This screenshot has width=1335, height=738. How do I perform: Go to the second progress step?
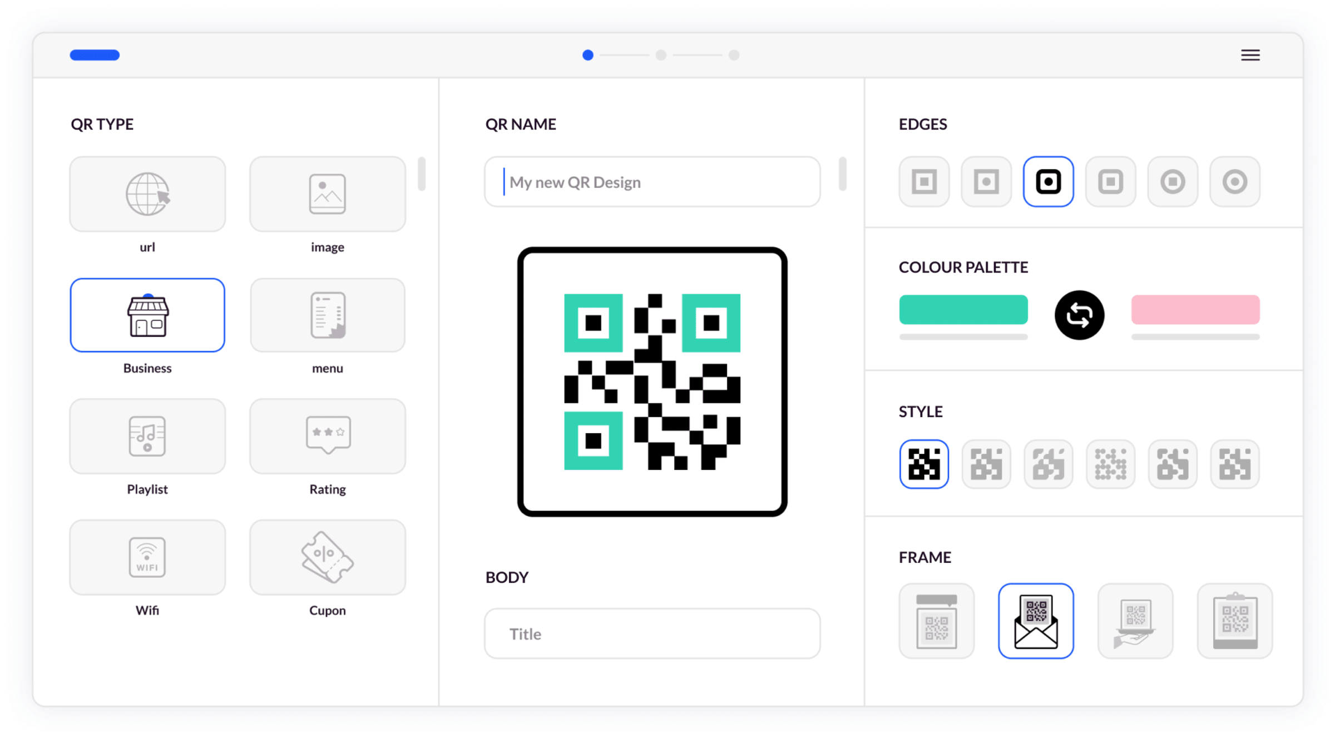click(x=661, y=55)
